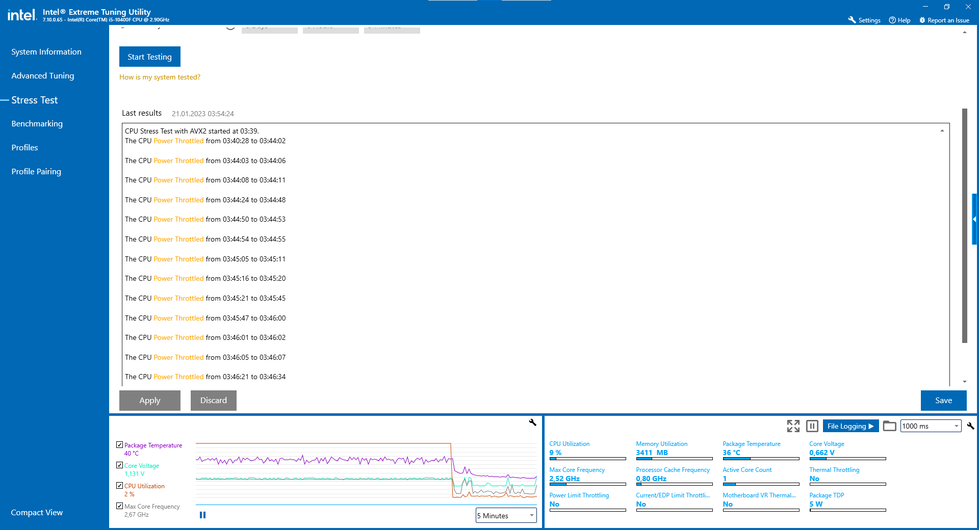Click main page scroll up arrow
979x530 pixels.
pyautogui.click(x=964, y=32)
